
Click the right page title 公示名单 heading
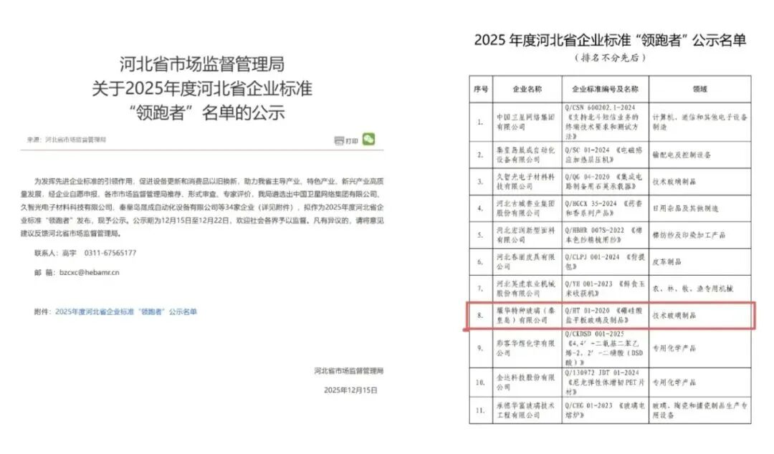(610, 40)
